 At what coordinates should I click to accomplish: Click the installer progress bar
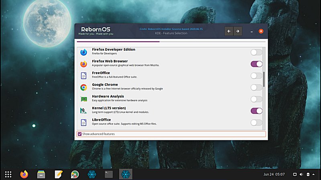[171, 41]
